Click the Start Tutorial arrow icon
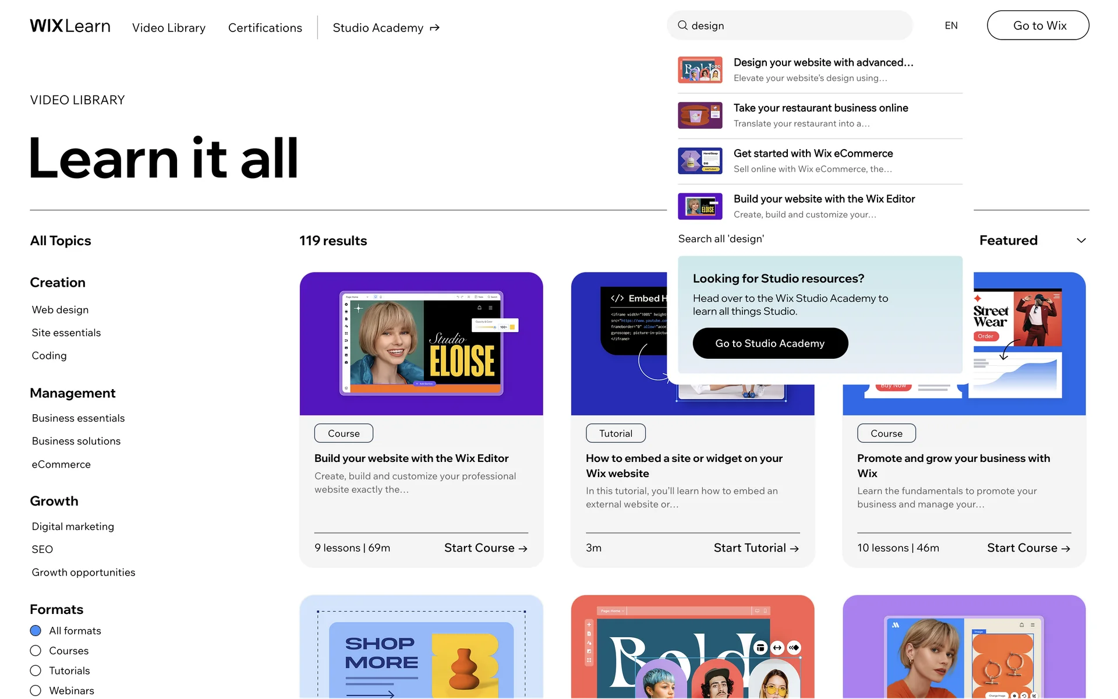1118x699 pixels. click(794, 548)
